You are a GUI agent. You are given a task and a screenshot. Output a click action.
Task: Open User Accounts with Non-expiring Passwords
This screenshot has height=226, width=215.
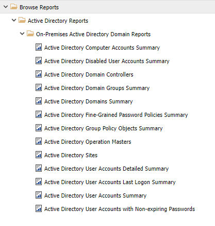(120, 209)
